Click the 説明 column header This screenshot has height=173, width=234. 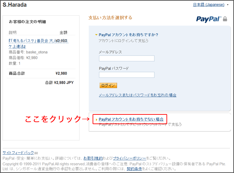pos(13,32)
